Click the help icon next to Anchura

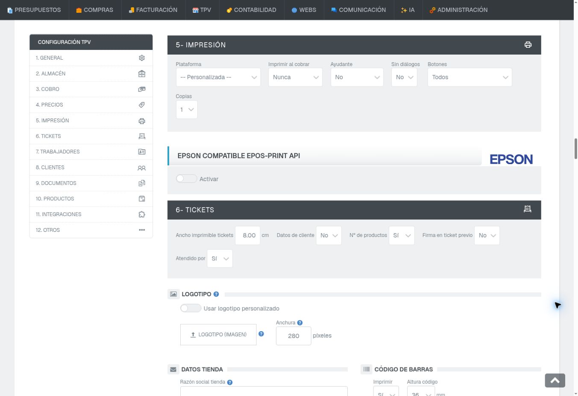tap(300, 323)
